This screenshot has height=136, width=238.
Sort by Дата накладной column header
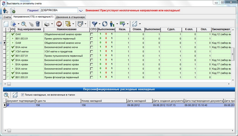coord(139,101)
